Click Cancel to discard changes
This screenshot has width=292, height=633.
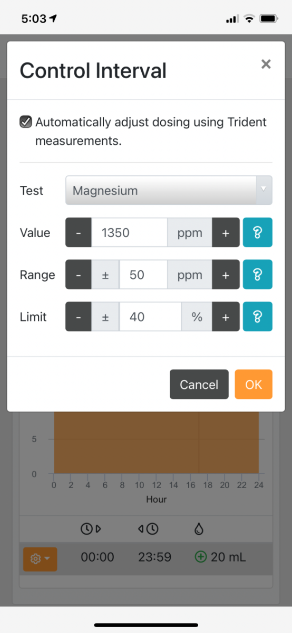click(199, 384)
